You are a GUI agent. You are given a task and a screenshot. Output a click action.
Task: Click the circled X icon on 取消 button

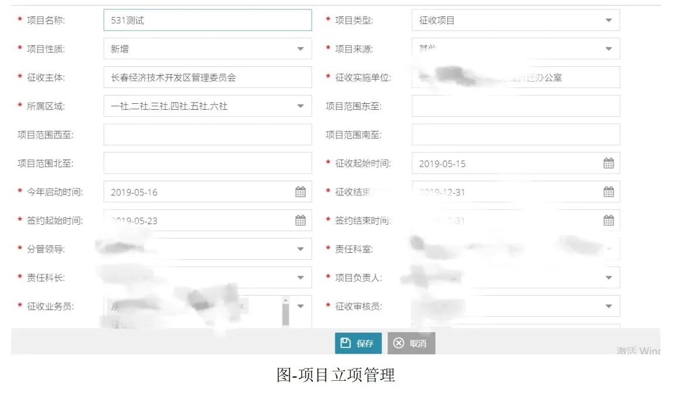(x=399, y=343)
